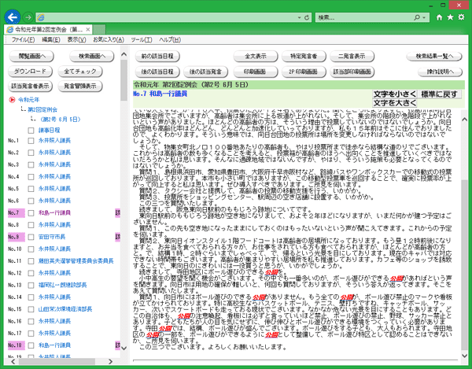This screenshot has width=472, height=369.
Task: Click the magnifier search icon
Action: (417, 17)
